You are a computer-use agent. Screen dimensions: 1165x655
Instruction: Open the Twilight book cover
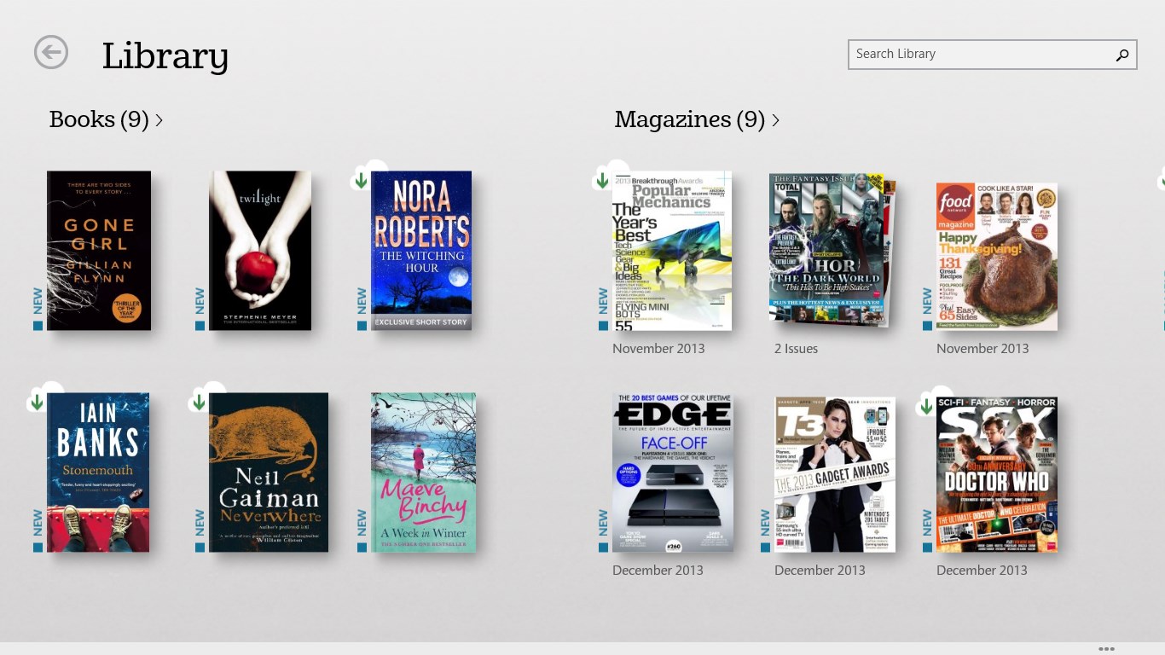pyautogui.click(x=259, y=250)
